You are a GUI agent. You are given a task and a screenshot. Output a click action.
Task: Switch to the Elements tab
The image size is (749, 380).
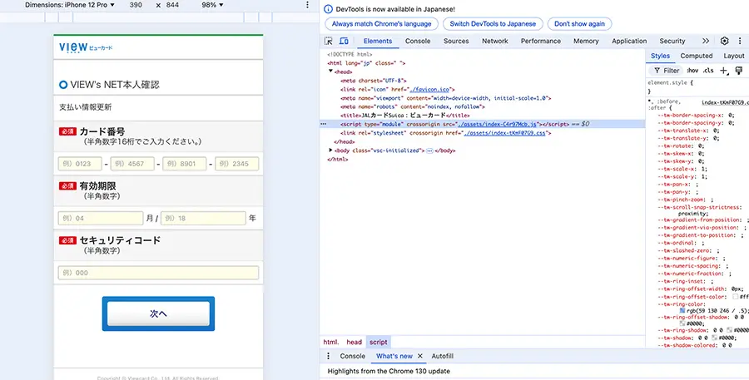(377, 41)
